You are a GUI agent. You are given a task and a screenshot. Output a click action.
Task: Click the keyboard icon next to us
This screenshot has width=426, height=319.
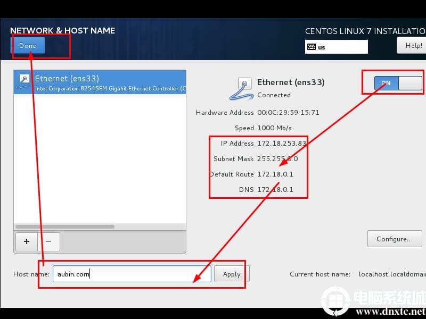click(x=312, y=47)
